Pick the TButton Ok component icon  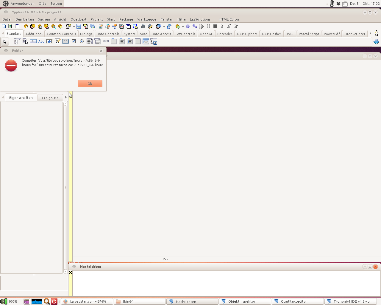33,41
